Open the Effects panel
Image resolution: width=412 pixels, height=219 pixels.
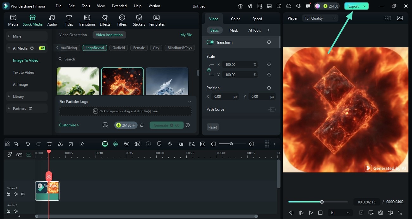105,20
